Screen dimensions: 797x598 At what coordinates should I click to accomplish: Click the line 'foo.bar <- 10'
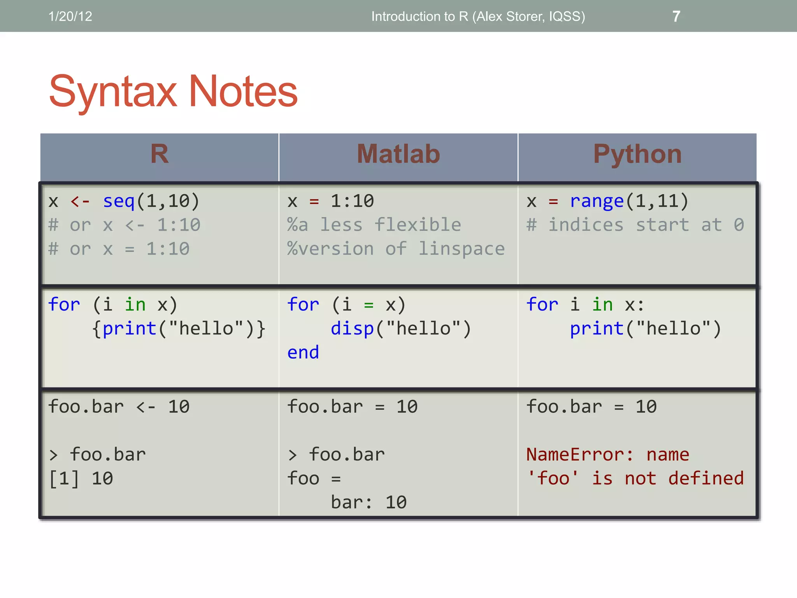click(119, 407)
